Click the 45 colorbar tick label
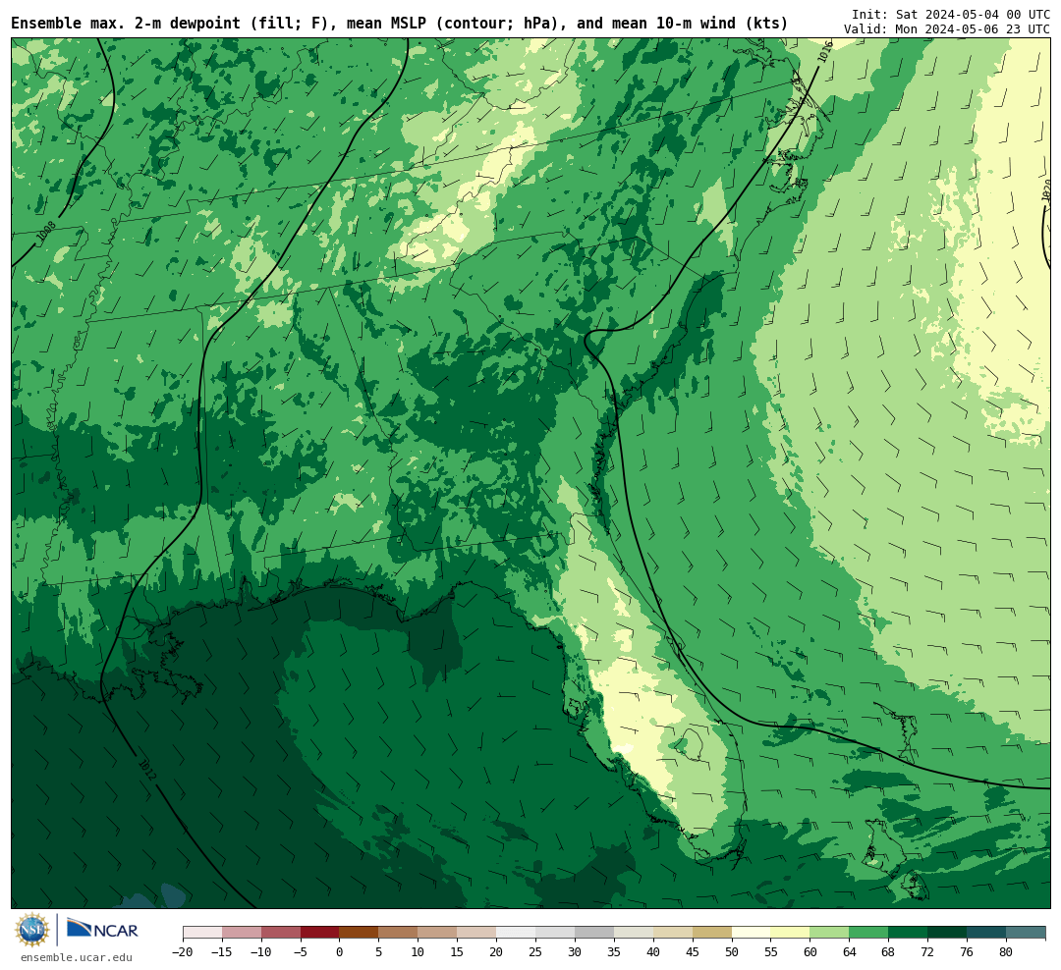The width and height of the screenshot is (1061, 970). click(x=693, y=951)
